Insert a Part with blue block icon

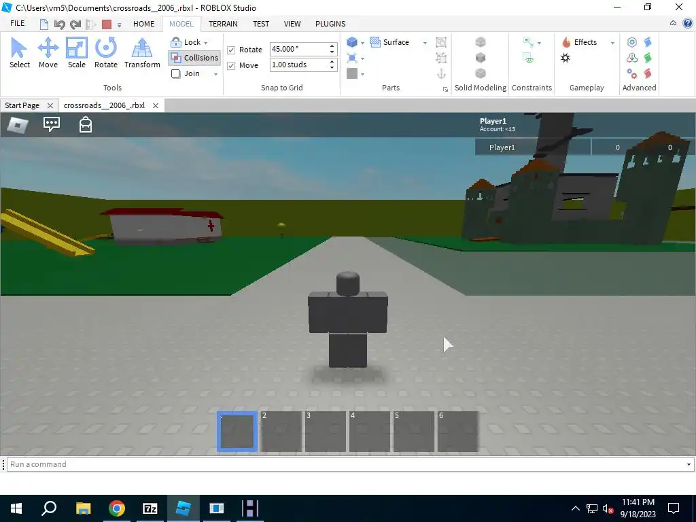[352, 42]
